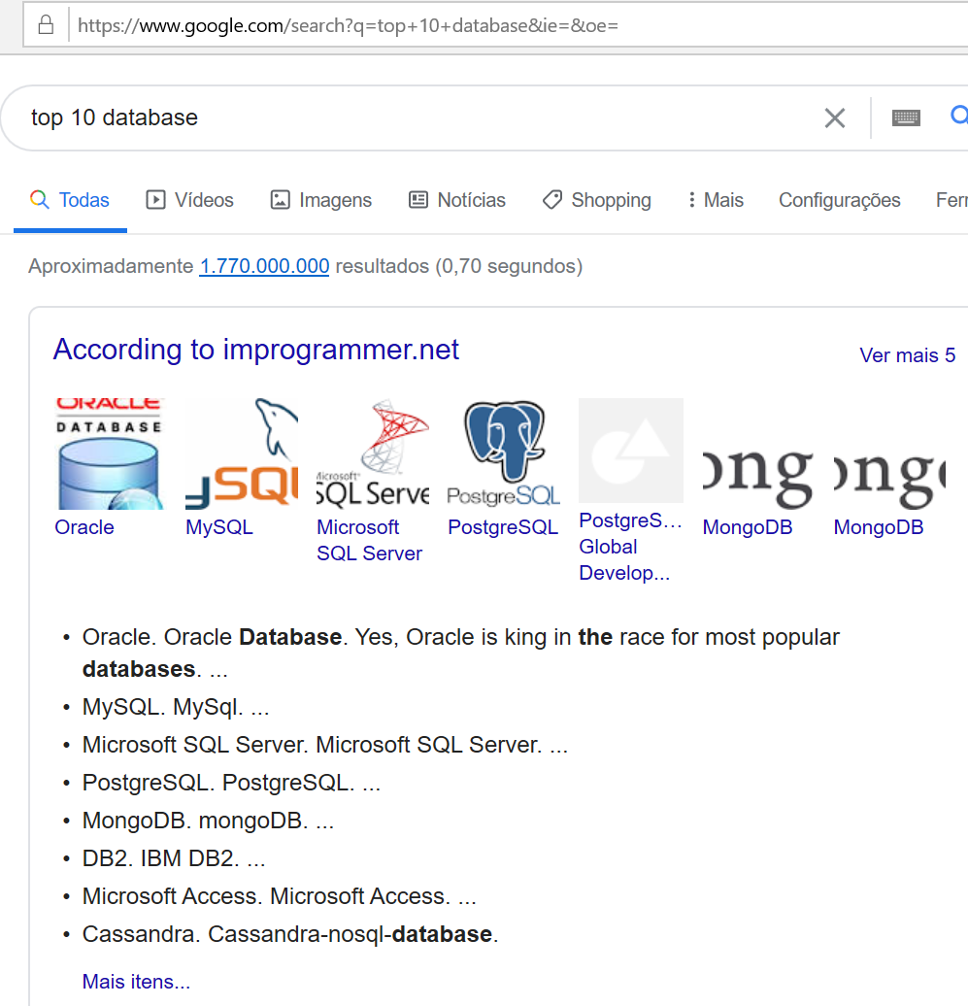
Task: Click the first MongoDB logo thumbnail
Action: pos(757,453)
